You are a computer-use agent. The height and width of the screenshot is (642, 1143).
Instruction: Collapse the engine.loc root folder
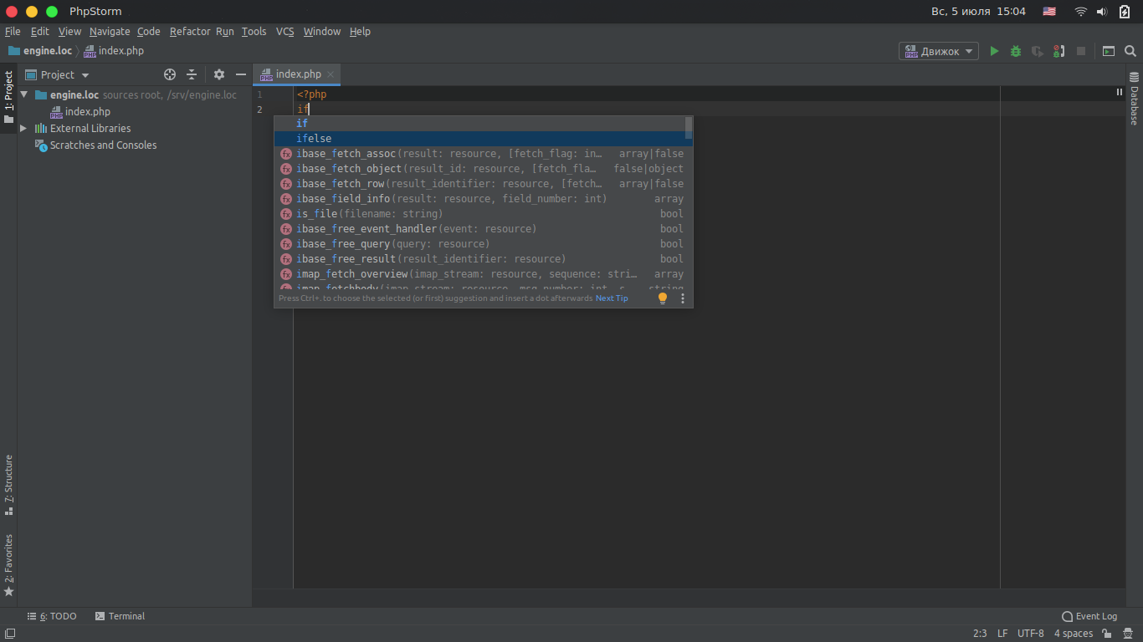coord(24,94)
